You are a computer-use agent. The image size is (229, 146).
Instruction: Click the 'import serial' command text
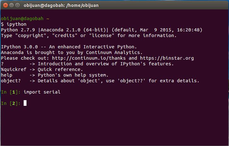[x=42, y=92]
